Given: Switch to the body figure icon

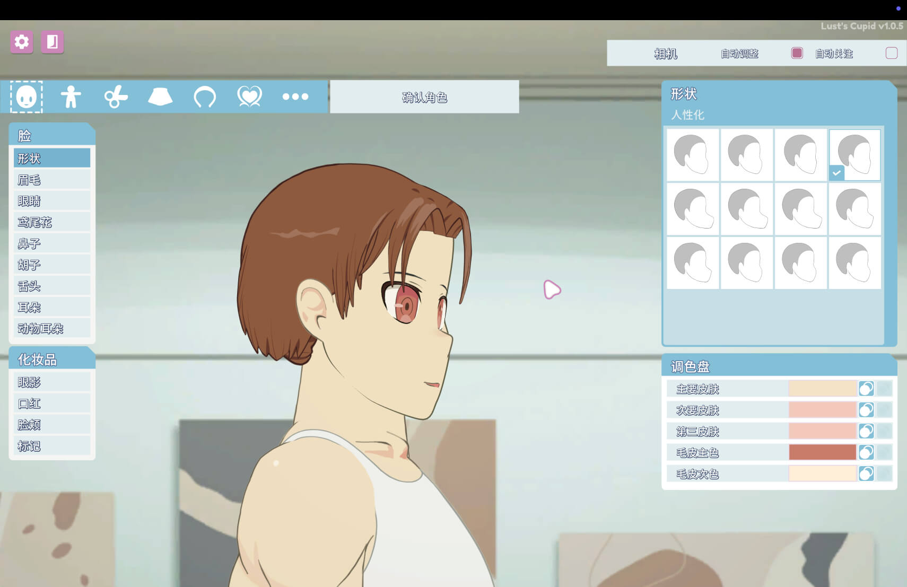Looking at the screenshot, I should [x=71, y=97].
